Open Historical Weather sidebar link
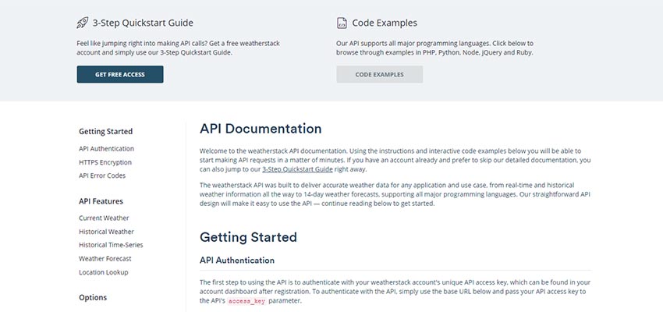Image resolution: width=663 pixels, height=312 pixels. pos(107,232)
